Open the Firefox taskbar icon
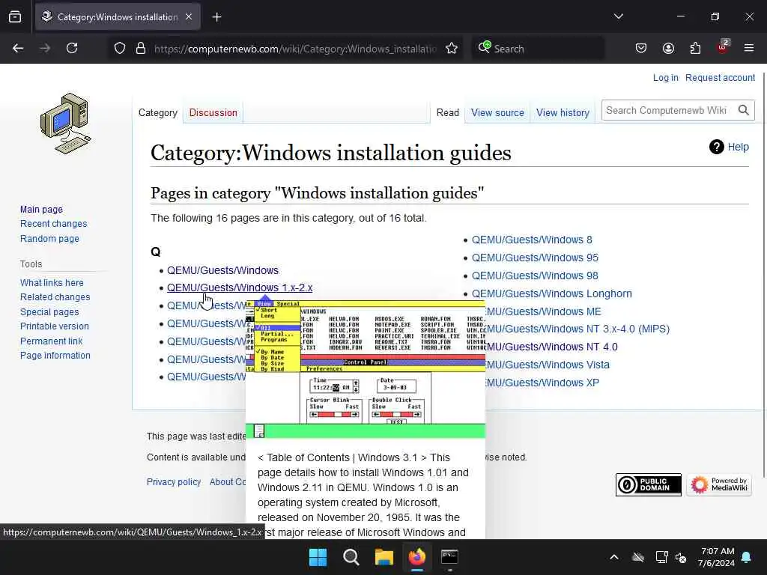767x575 pixels. click(x=416, y=557)
